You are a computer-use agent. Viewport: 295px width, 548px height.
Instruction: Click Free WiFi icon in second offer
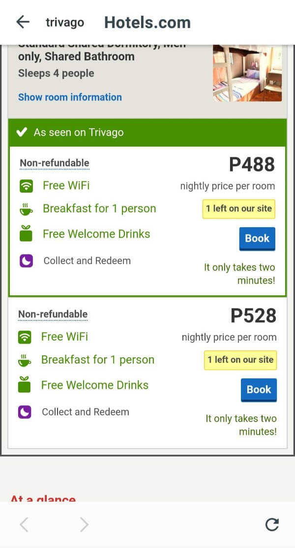tap(25, 338)
